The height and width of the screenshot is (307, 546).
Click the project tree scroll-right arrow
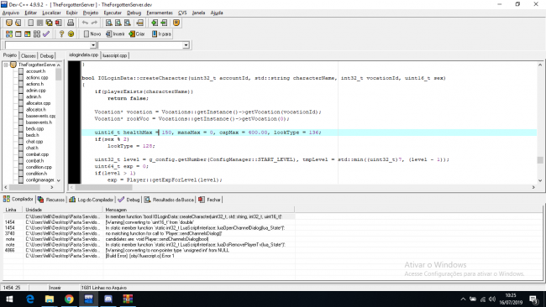pos(52,187)
